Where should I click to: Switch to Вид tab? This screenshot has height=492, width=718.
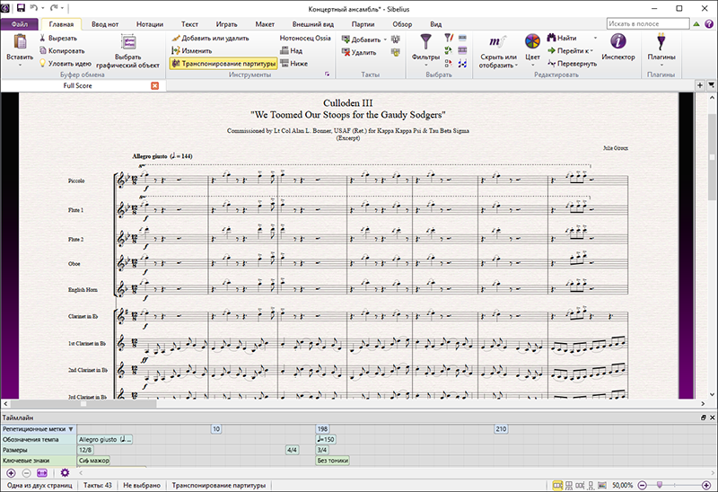(435, 24)
